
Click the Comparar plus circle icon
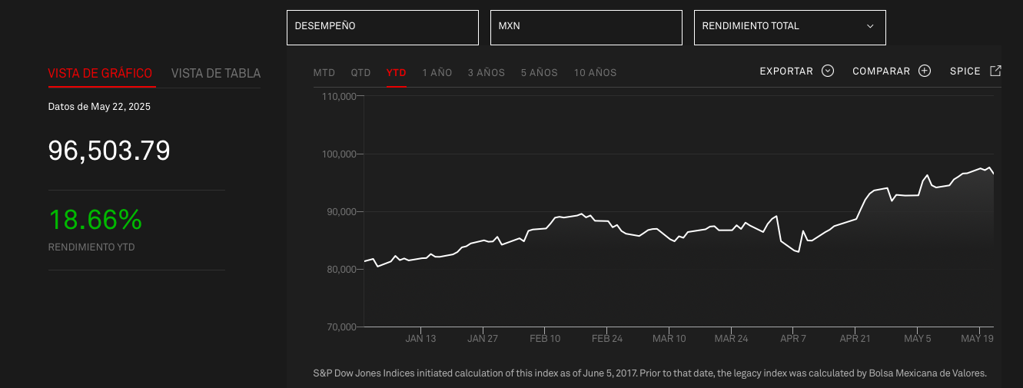point(925,71)
